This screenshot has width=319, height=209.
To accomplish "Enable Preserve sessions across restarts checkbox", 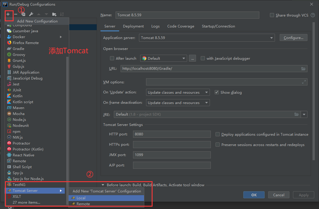I will (218, 145).
